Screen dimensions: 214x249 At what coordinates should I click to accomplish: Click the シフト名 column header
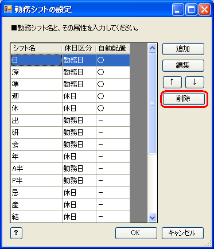tap(36, 48)
